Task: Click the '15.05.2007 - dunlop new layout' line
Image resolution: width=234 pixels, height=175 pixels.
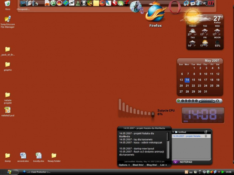Action: pos(137,149)
